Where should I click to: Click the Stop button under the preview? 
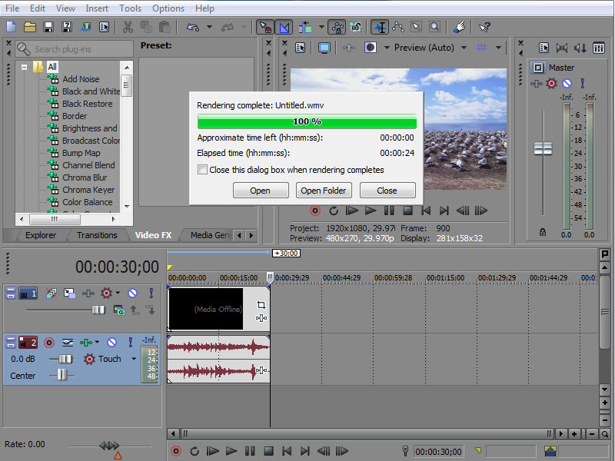tap(408, 211)
